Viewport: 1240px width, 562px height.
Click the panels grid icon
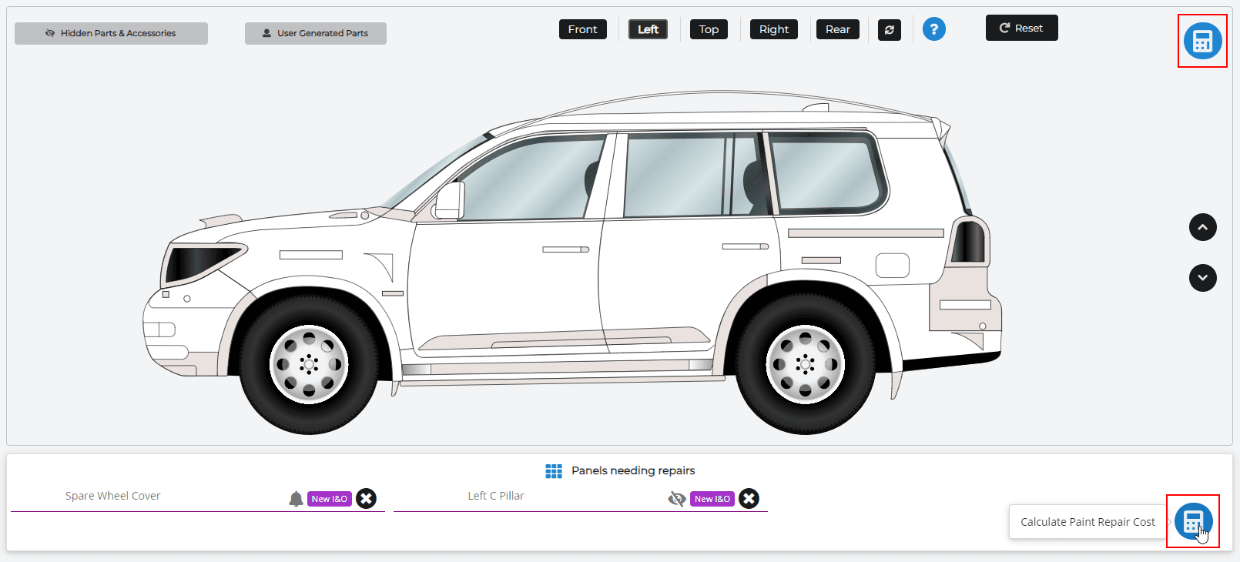554,470
